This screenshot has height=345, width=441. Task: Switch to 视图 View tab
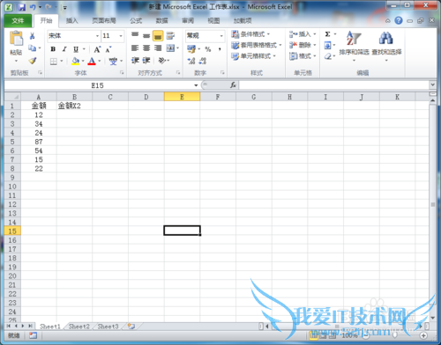click(x=213, y=21)
